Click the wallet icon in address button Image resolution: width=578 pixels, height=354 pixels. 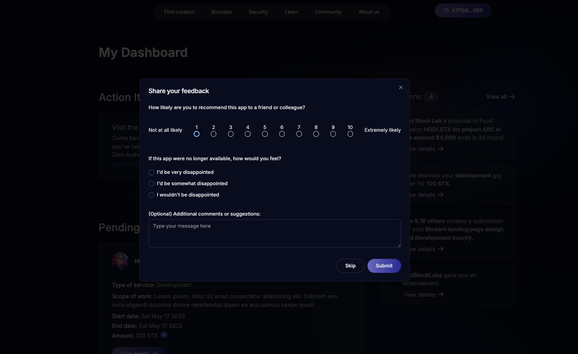446,11
